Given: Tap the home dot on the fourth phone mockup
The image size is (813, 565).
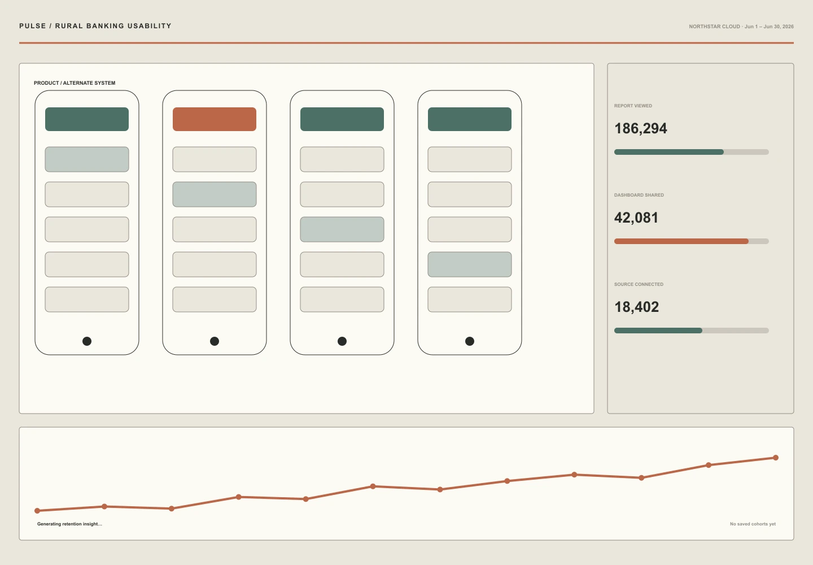Looking at the screenshot, I should pos(470,341).
